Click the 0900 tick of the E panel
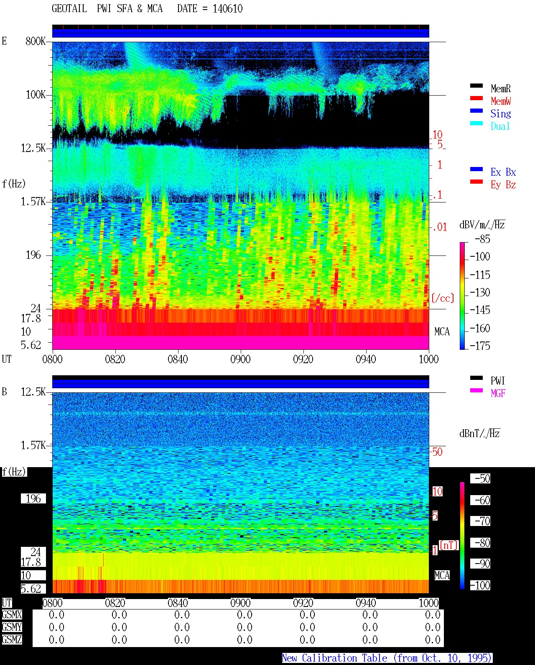 (240, 359)
